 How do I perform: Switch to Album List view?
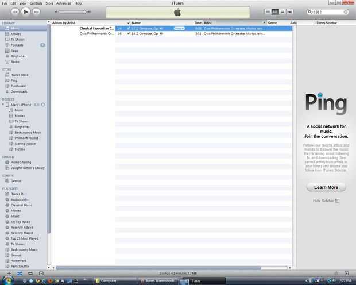275,11
